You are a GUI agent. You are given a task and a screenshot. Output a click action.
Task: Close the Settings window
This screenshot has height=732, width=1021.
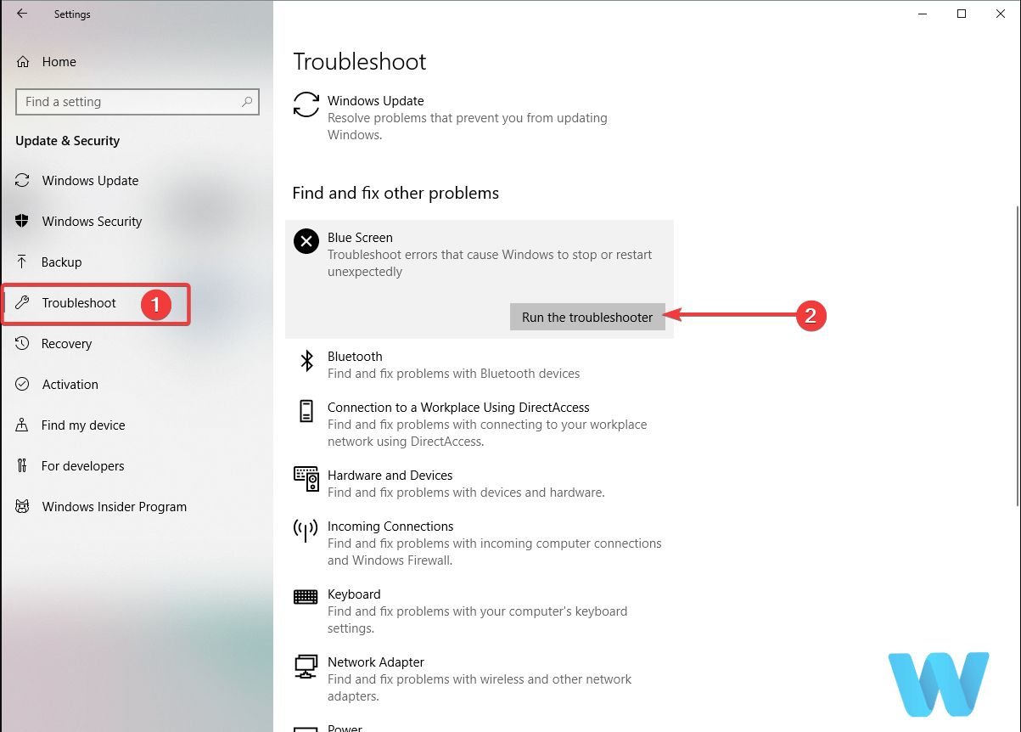click(1001, 14)
